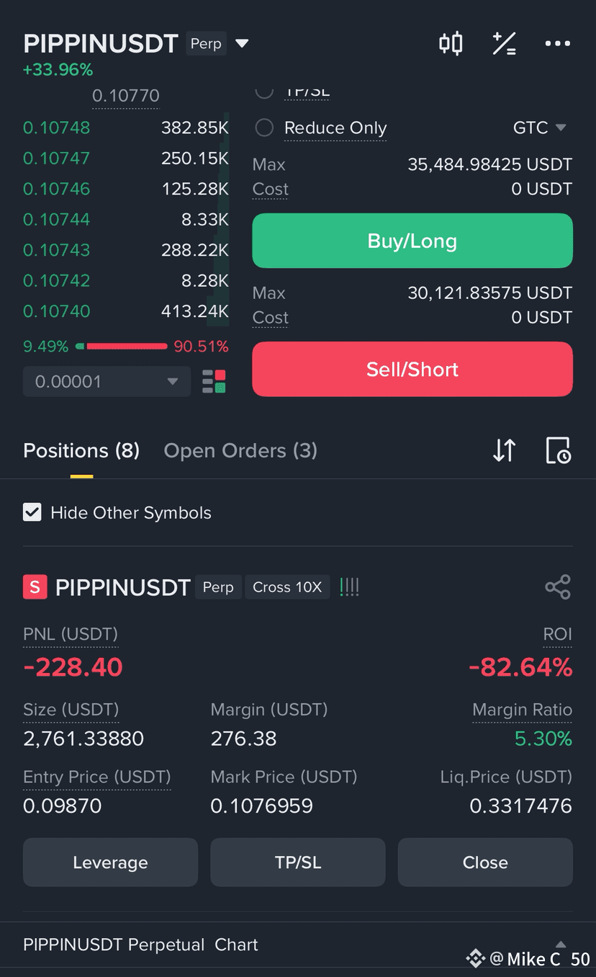Viewport: 596px width, 977px height.
Task: Share the PIPPINUSDT position
Action: tap(558, 587)
